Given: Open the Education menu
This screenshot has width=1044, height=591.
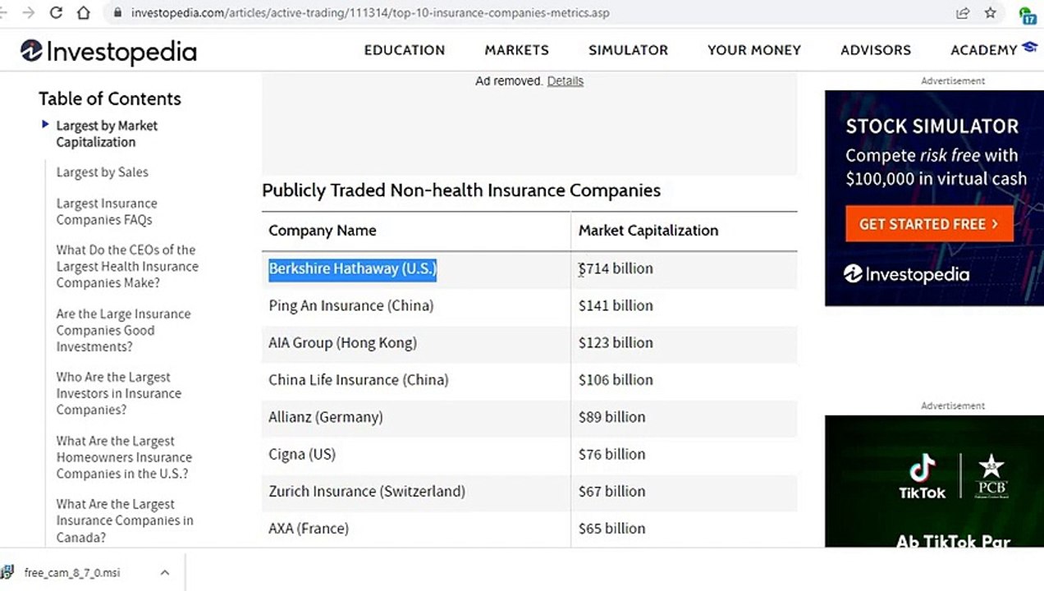Looking at the screenshot, I should (x=405, y=50).
